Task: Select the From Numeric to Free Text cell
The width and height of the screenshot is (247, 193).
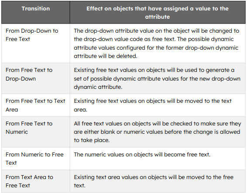Action: tap(36, 159)
